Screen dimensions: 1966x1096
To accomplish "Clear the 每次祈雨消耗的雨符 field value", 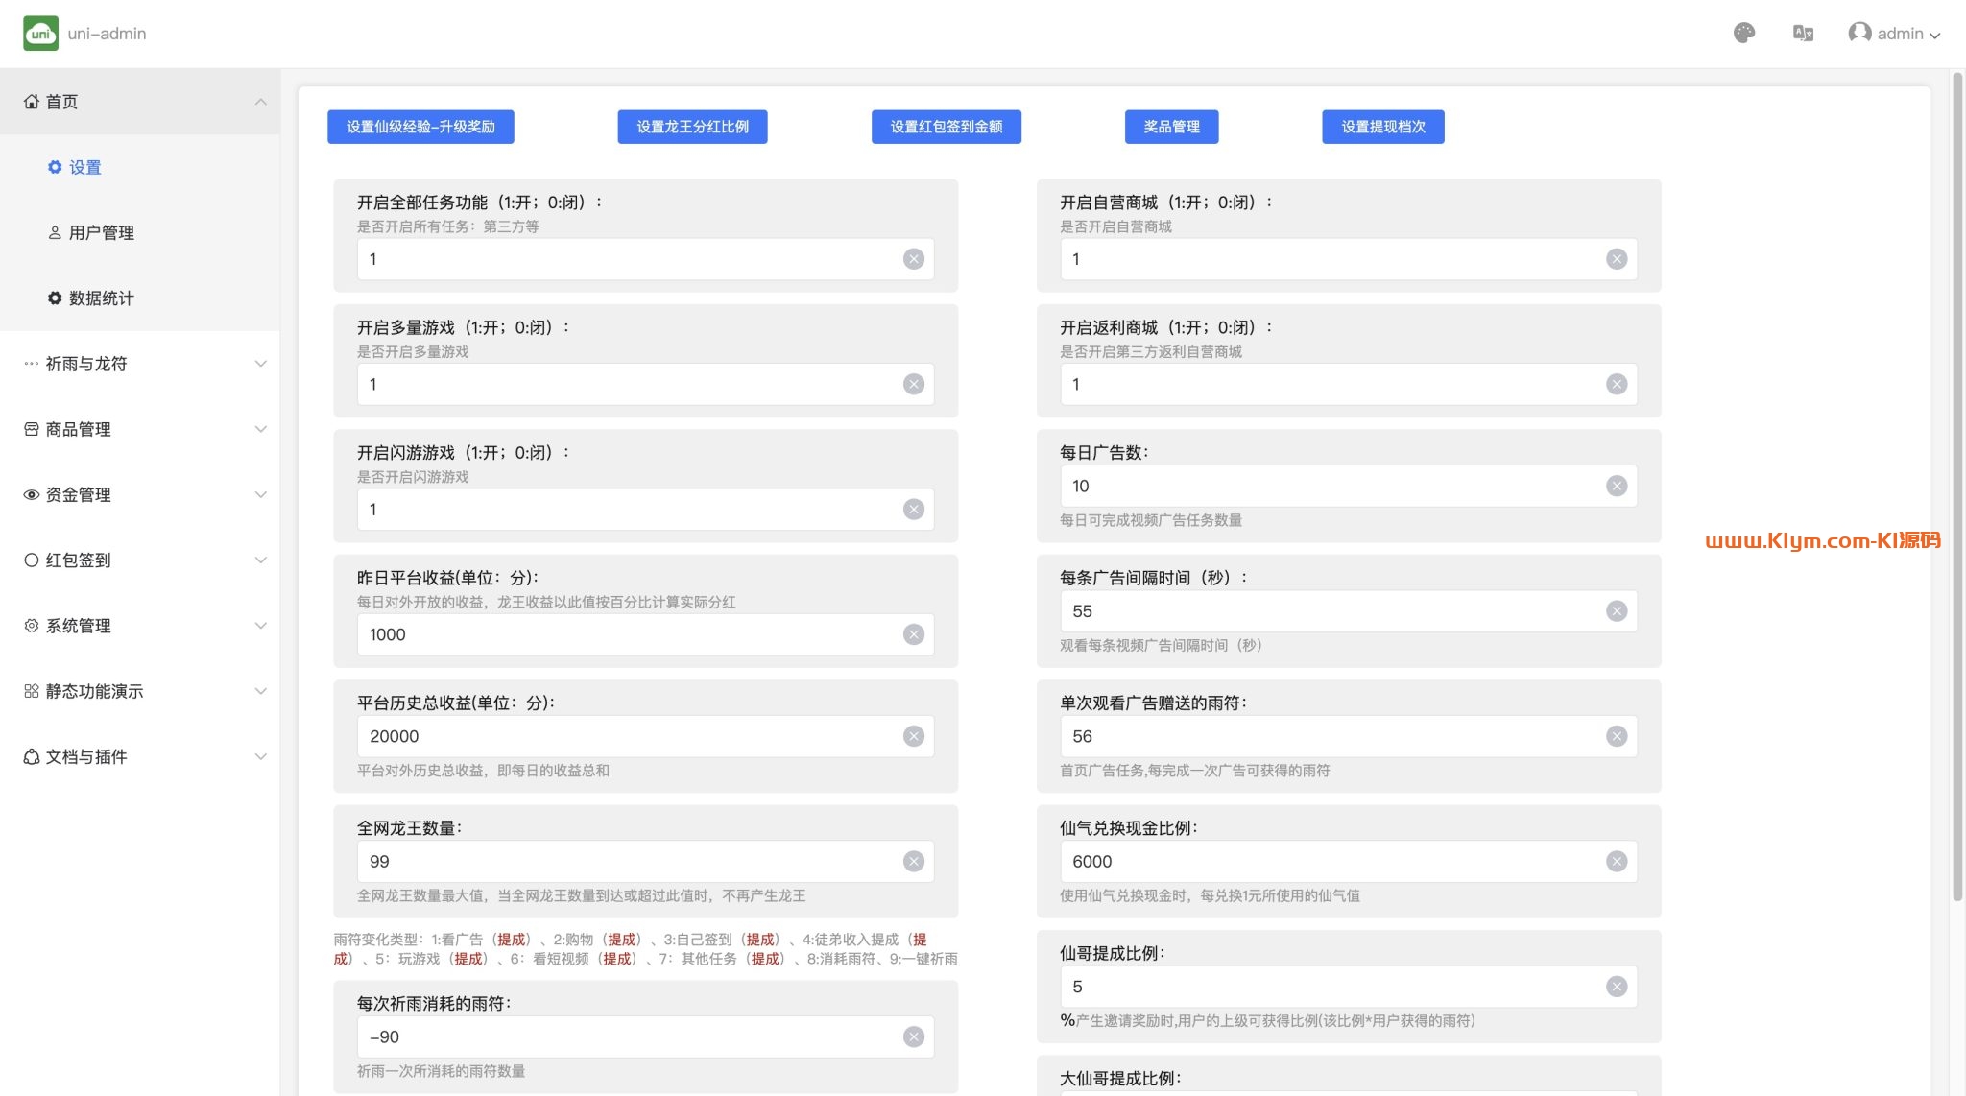I will (914, 1036).
